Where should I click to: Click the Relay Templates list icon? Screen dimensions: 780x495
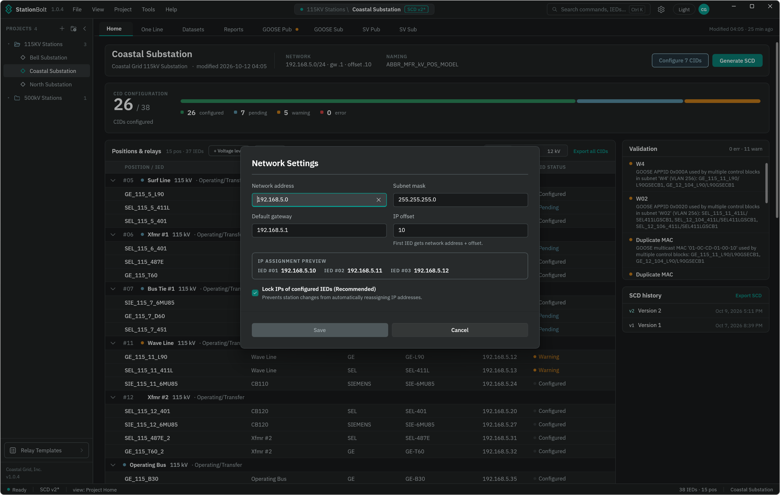click(x=13, y=450)
